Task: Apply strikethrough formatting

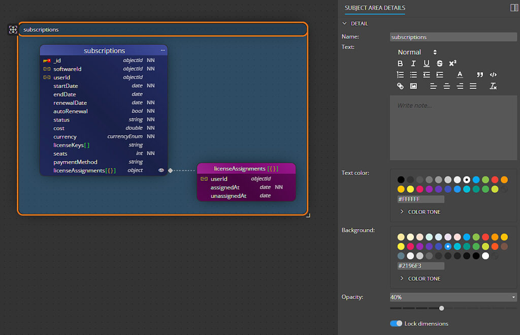Action: click(x=440, y=64)
